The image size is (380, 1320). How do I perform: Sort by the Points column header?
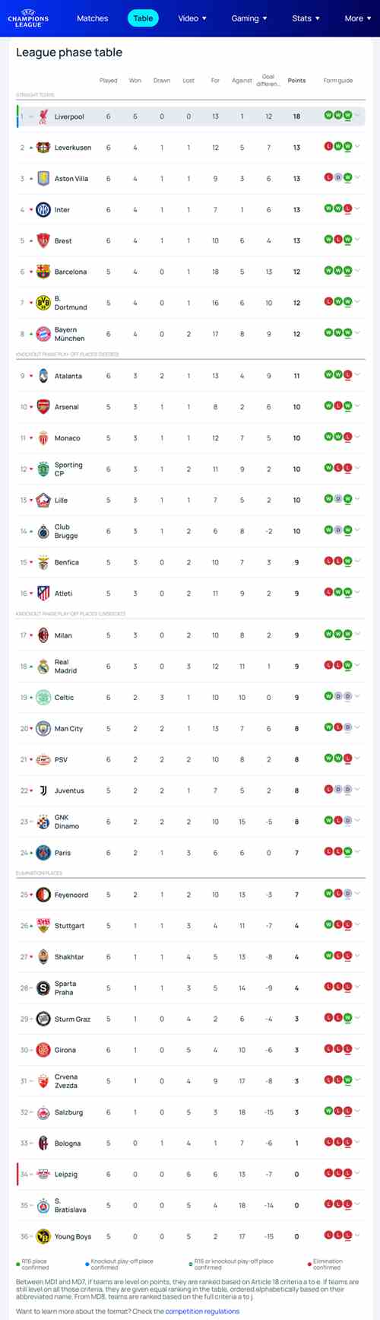[296, 80]
